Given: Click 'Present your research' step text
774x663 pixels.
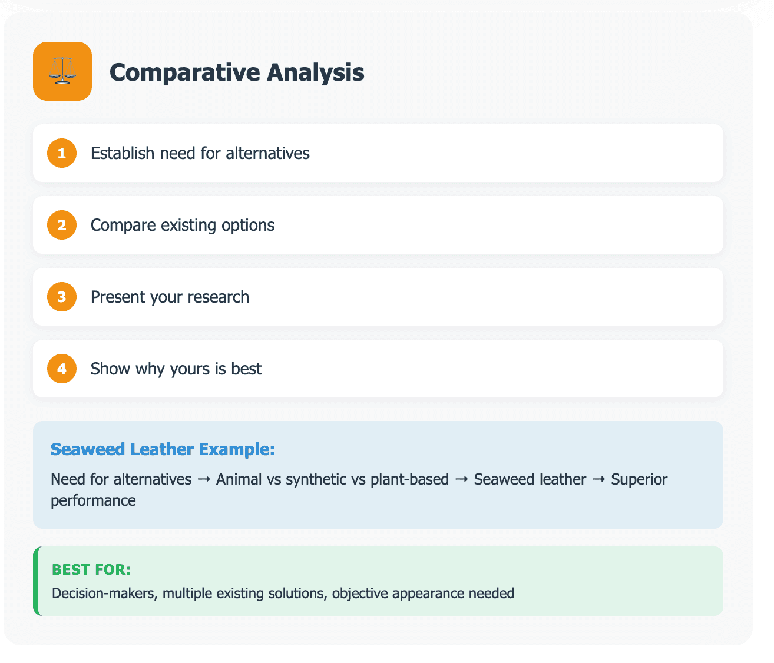Looking at the screenshot, I should 170,297.
